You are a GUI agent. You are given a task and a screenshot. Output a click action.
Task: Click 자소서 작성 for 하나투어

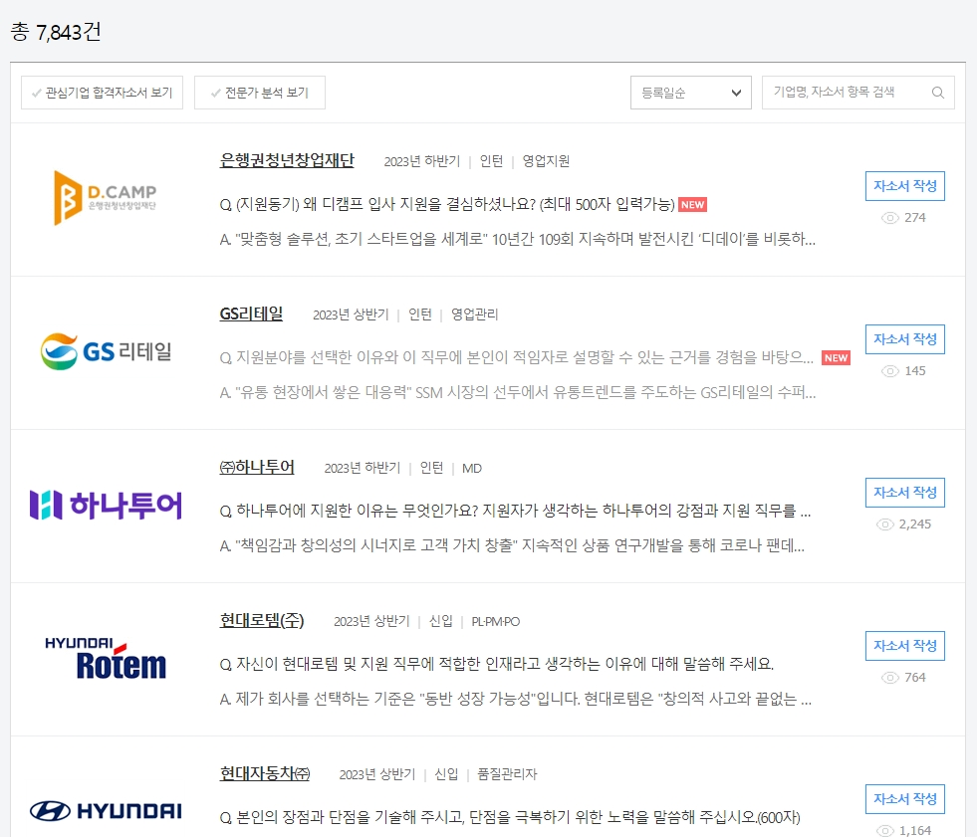[x=904, y=493]
